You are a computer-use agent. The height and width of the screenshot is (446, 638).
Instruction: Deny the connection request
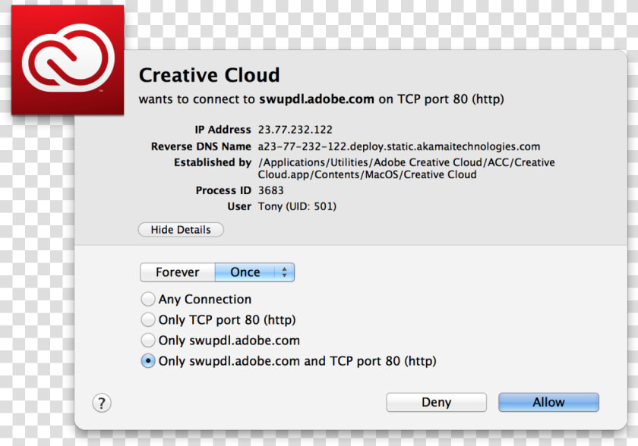(436, 402)
